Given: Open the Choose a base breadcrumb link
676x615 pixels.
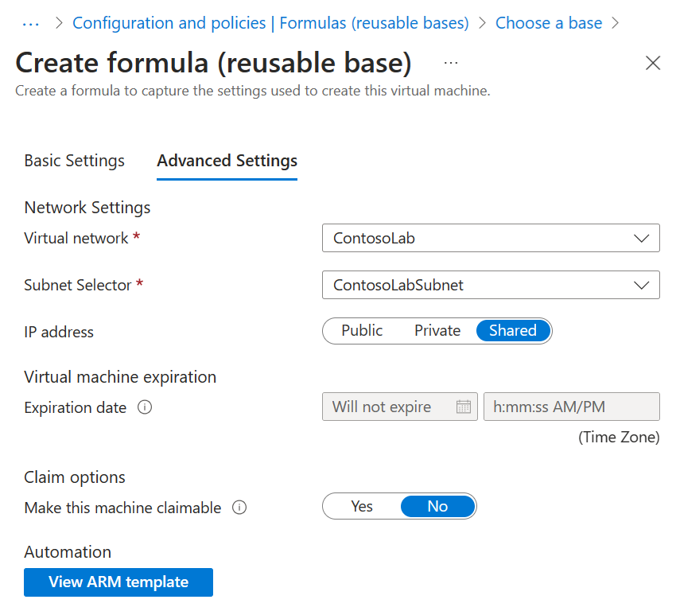Looking at the screenshot, I should pos(549,23).
